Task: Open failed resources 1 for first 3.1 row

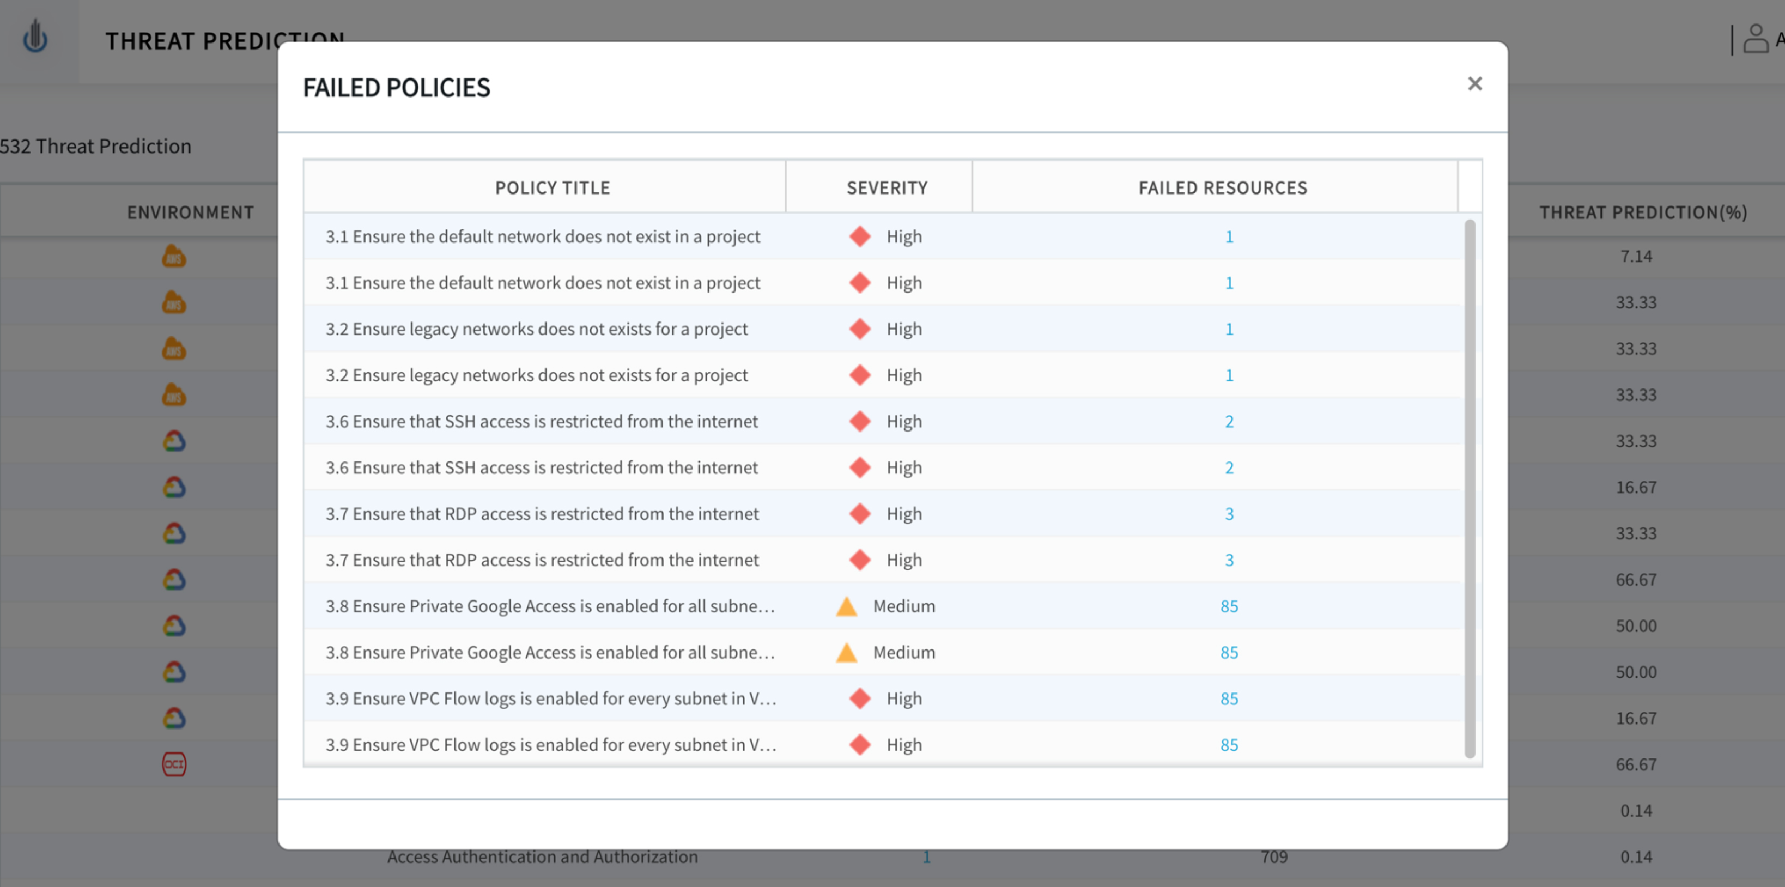Action: coord(1229,237)
